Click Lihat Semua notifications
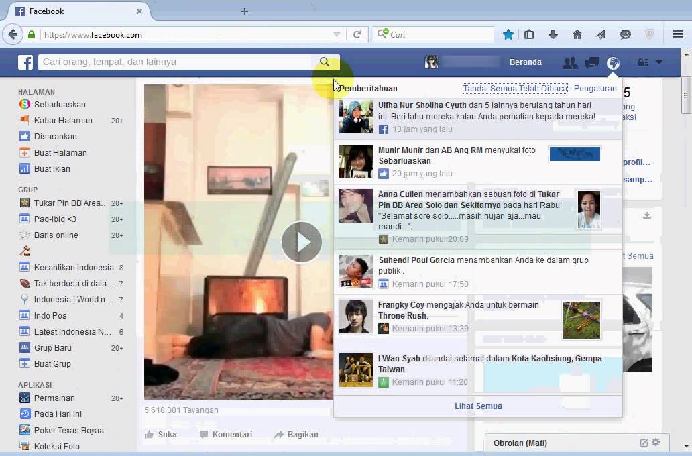Viewport: 692px width, 456px height. tap(478, 406)
